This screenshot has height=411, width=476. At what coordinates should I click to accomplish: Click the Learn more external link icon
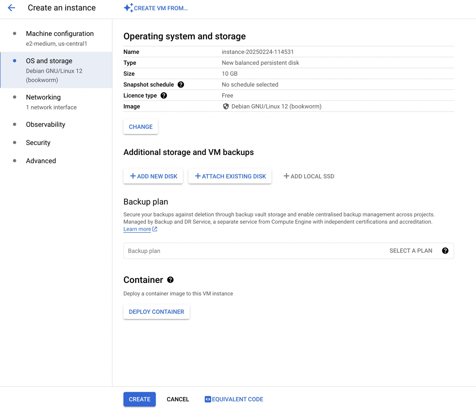pyautogui.click(x=155, y=229)
